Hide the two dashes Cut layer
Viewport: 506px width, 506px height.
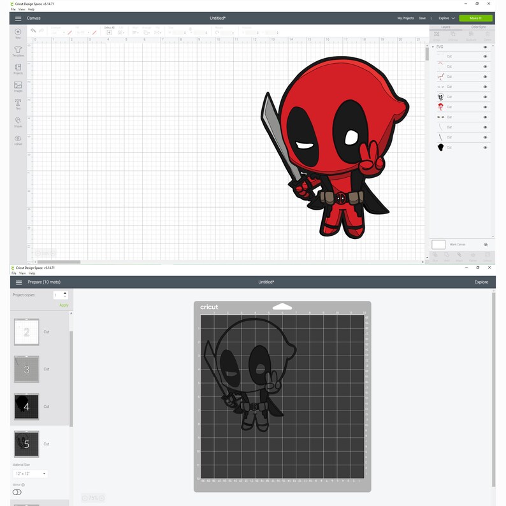click(485, 87)
